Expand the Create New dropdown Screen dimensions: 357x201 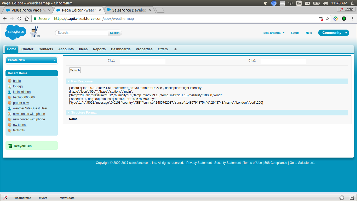[x=31, y=60]
